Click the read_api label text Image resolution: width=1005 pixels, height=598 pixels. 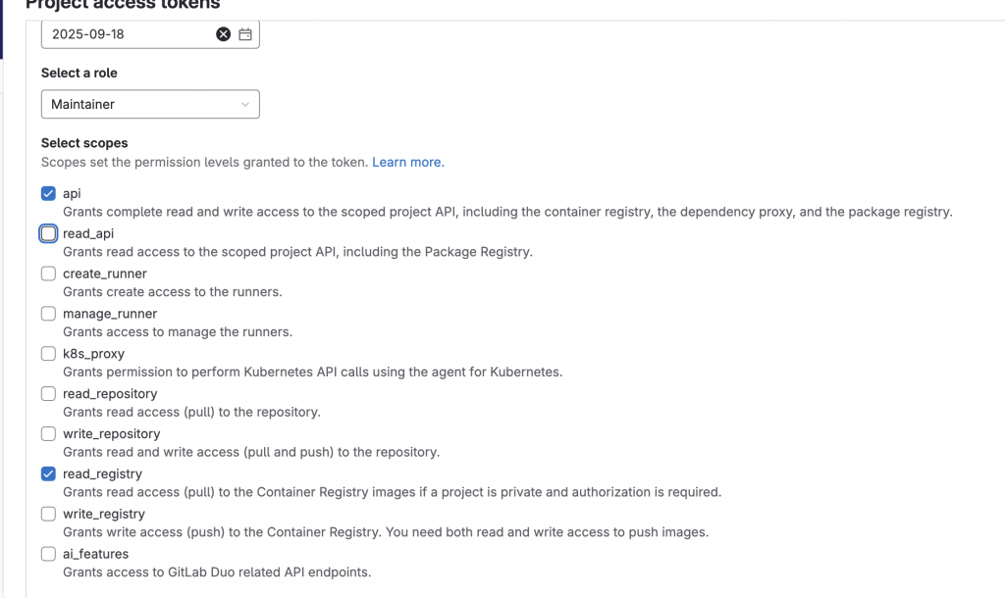88,233
